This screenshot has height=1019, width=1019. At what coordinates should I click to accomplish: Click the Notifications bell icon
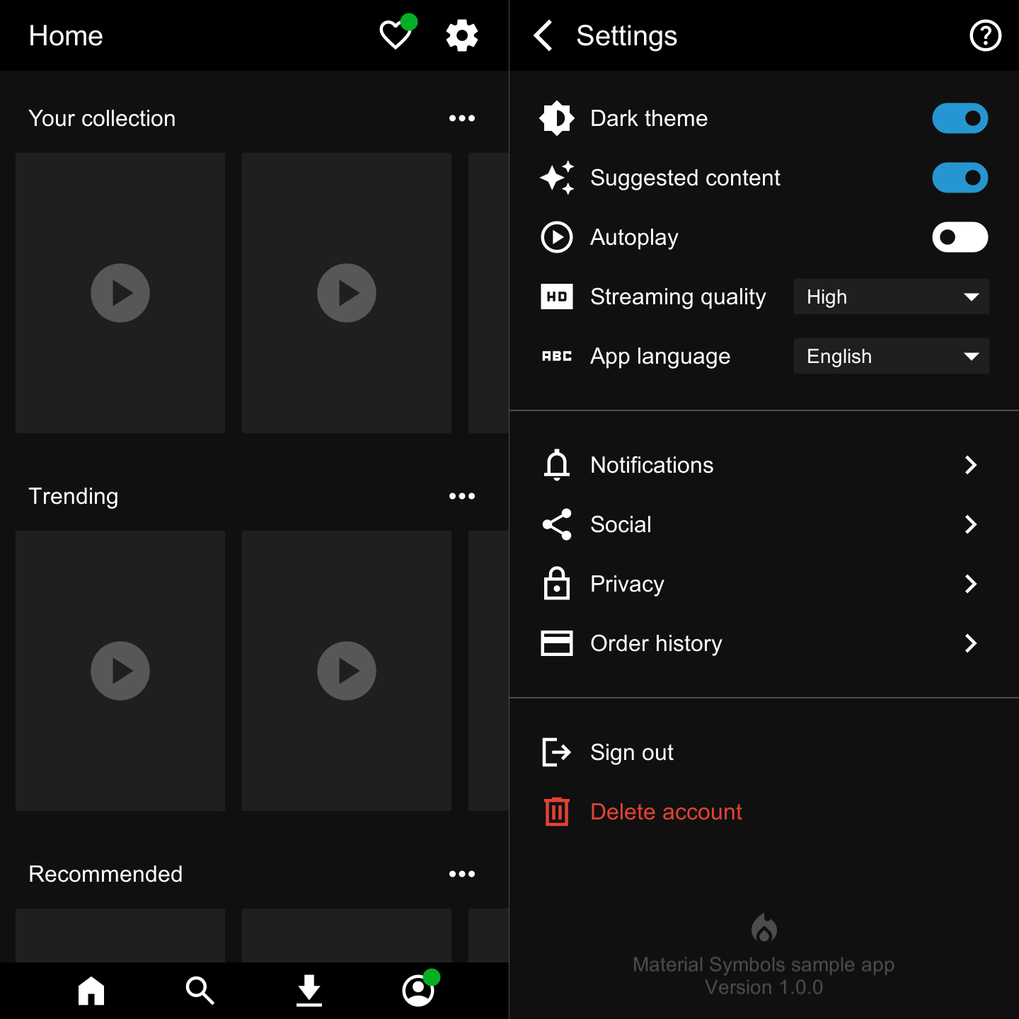tap(557, 465)
